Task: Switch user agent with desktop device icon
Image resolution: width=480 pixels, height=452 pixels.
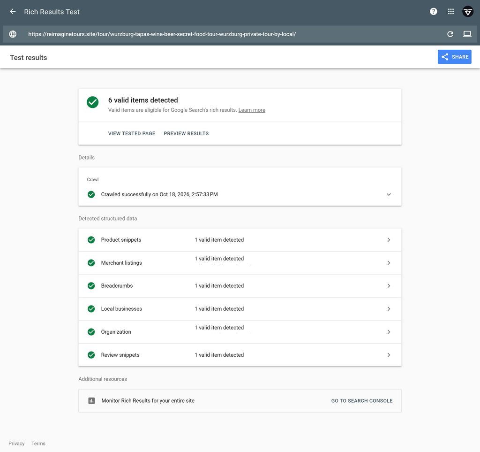Action: tap(467, 34)
